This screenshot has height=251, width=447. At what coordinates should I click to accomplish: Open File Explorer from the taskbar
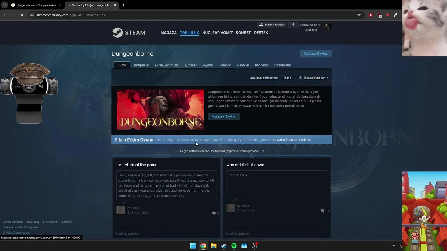[x=213, y=246]
